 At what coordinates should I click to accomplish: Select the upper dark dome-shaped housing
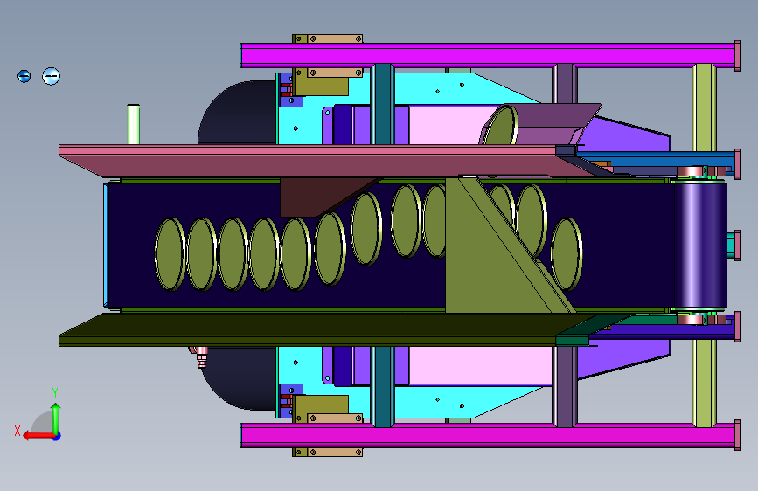(237, 113)
